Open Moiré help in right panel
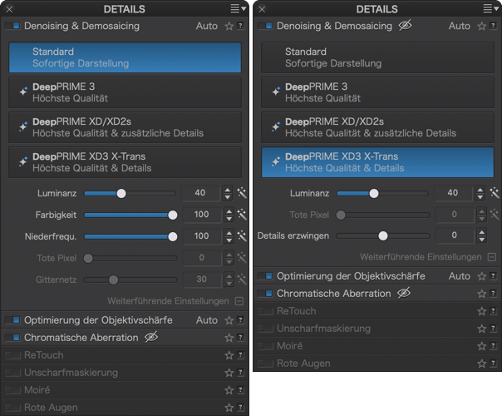502x416 pixels. point(493,345)
